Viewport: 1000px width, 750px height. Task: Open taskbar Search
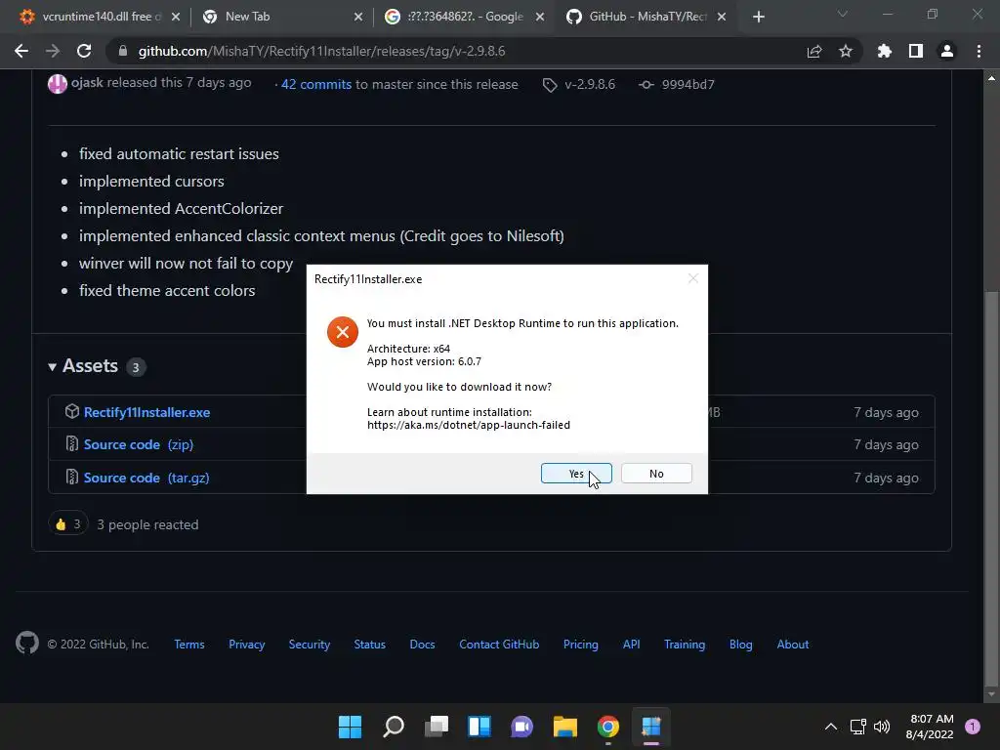393,727
